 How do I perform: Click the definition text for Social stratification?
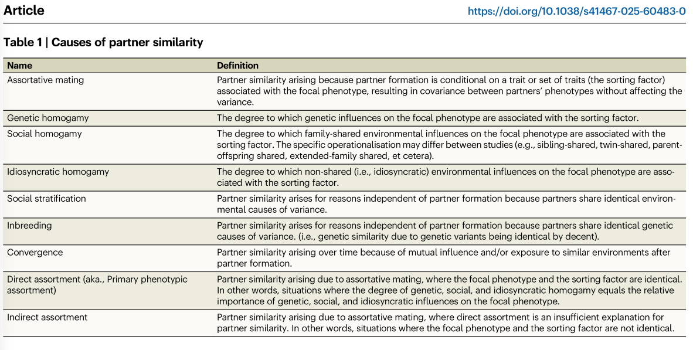point(446,204)
